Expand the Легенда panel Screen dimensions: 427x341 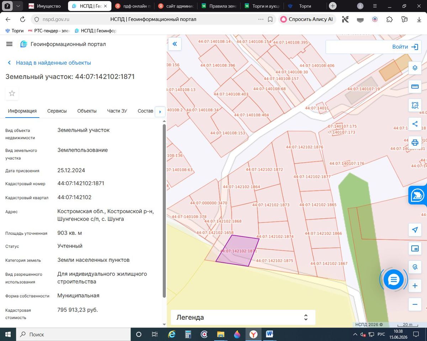[243, 317]
